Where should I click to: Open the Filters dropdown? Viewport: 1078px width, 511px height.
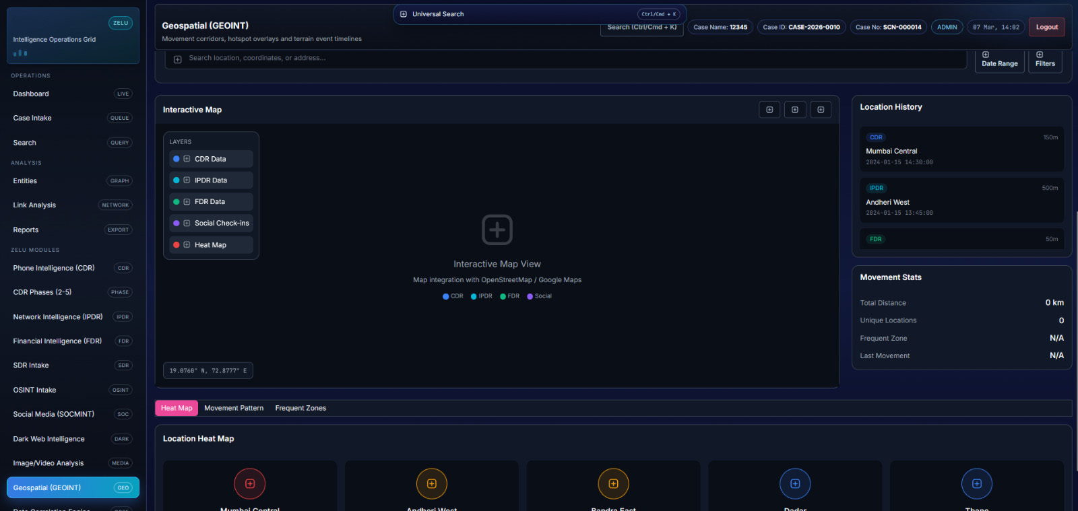click(1045, 60)
